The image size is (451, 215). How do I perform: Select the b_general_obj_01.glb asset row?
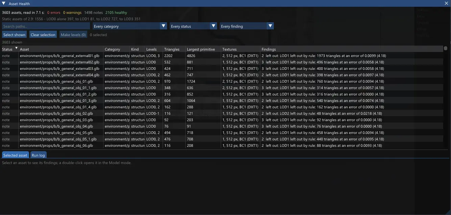point(222,81)
